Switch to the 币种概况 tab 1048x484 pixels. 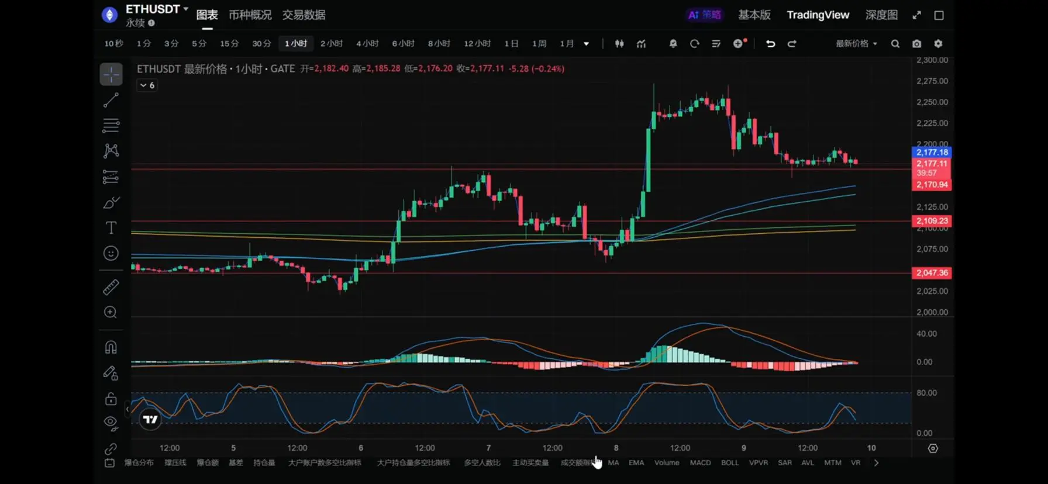click(250, 15)
